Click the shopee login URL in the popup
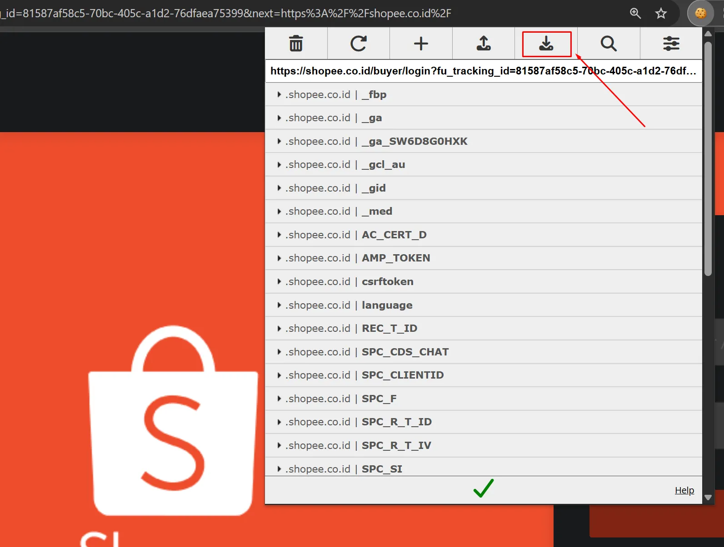 484,71
